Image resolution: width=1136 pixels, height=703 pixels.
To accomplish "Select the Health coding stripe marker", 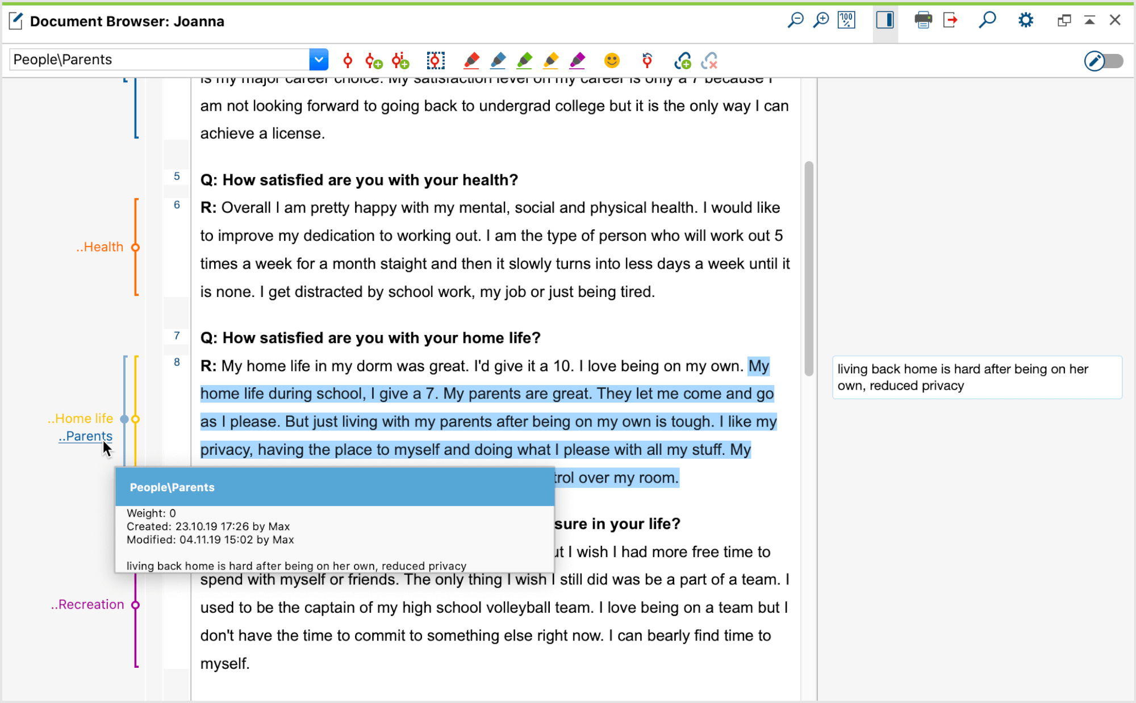I will [135, 247].
